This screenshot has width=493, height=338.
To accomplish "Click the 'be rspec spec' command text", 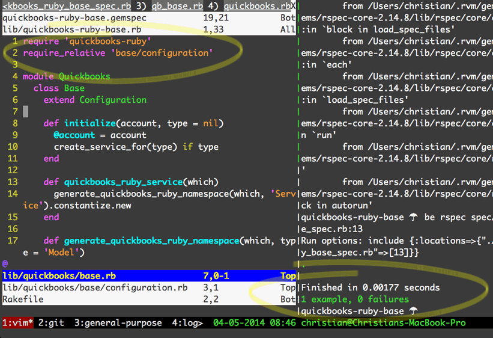I will [458, 217].
